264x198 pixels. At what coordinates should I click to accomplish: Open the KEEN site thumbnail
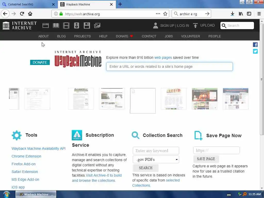click(174, 99)
